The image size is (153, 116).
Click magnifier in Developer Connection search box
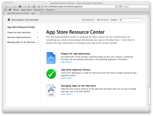121,20
